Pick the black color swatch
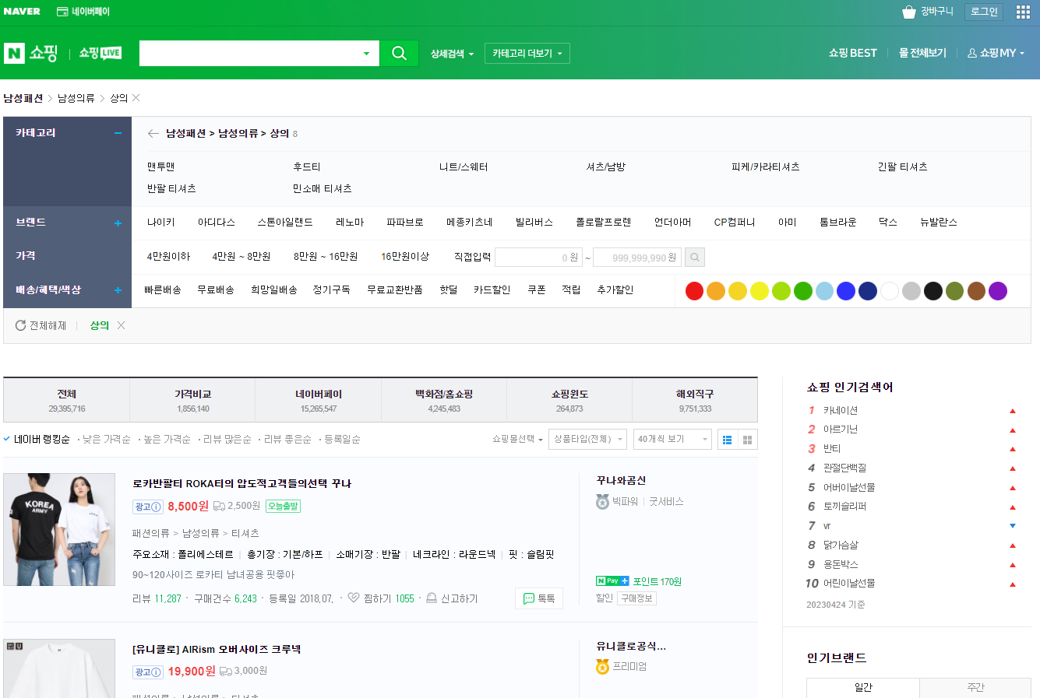This screenshot has height=698, width=1040. [x=933, y=291]
